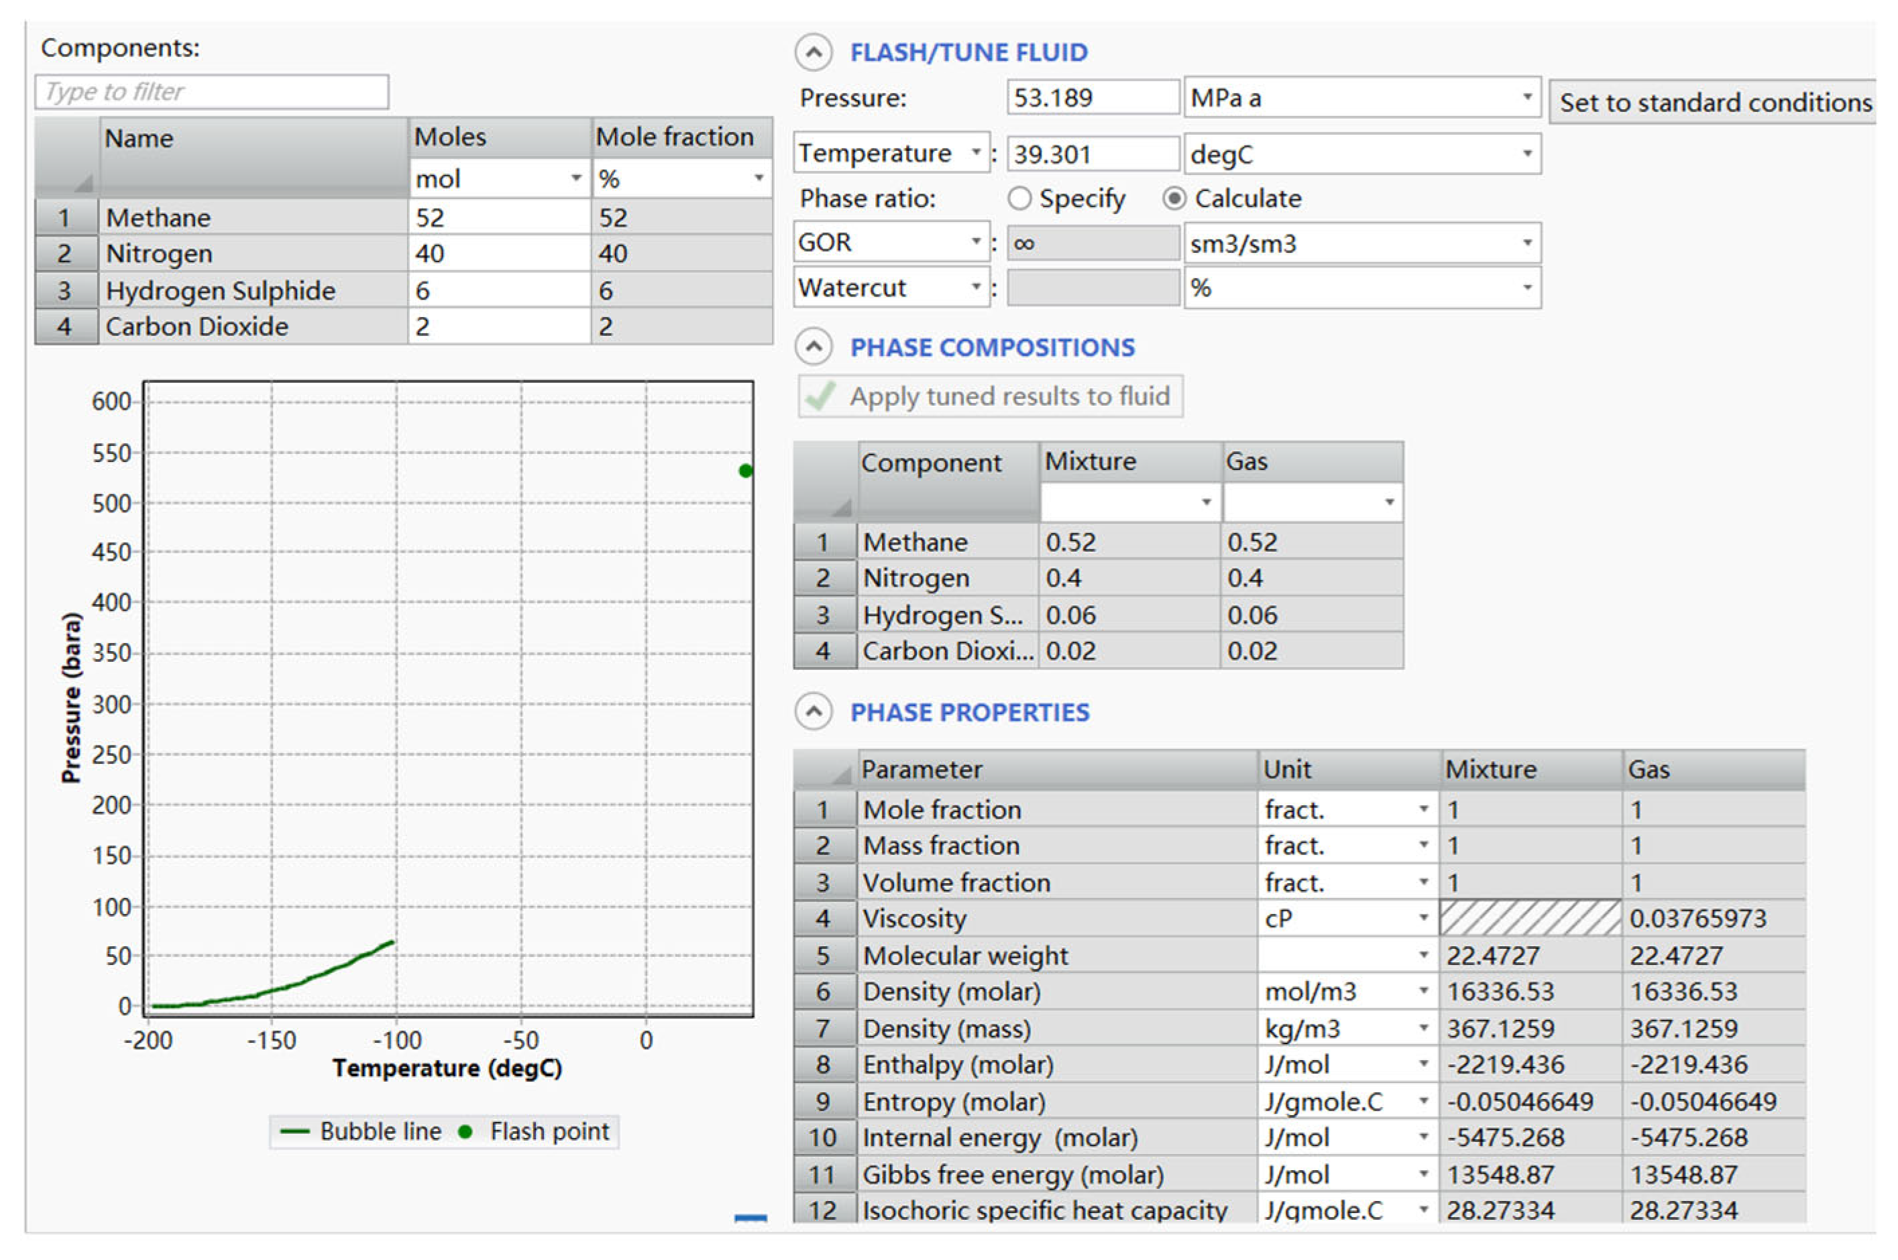Viewport: 1898px width, 1260px height.
Task: Open the degC temperature unit dropdown
Action: click(x=1526, y=154)
